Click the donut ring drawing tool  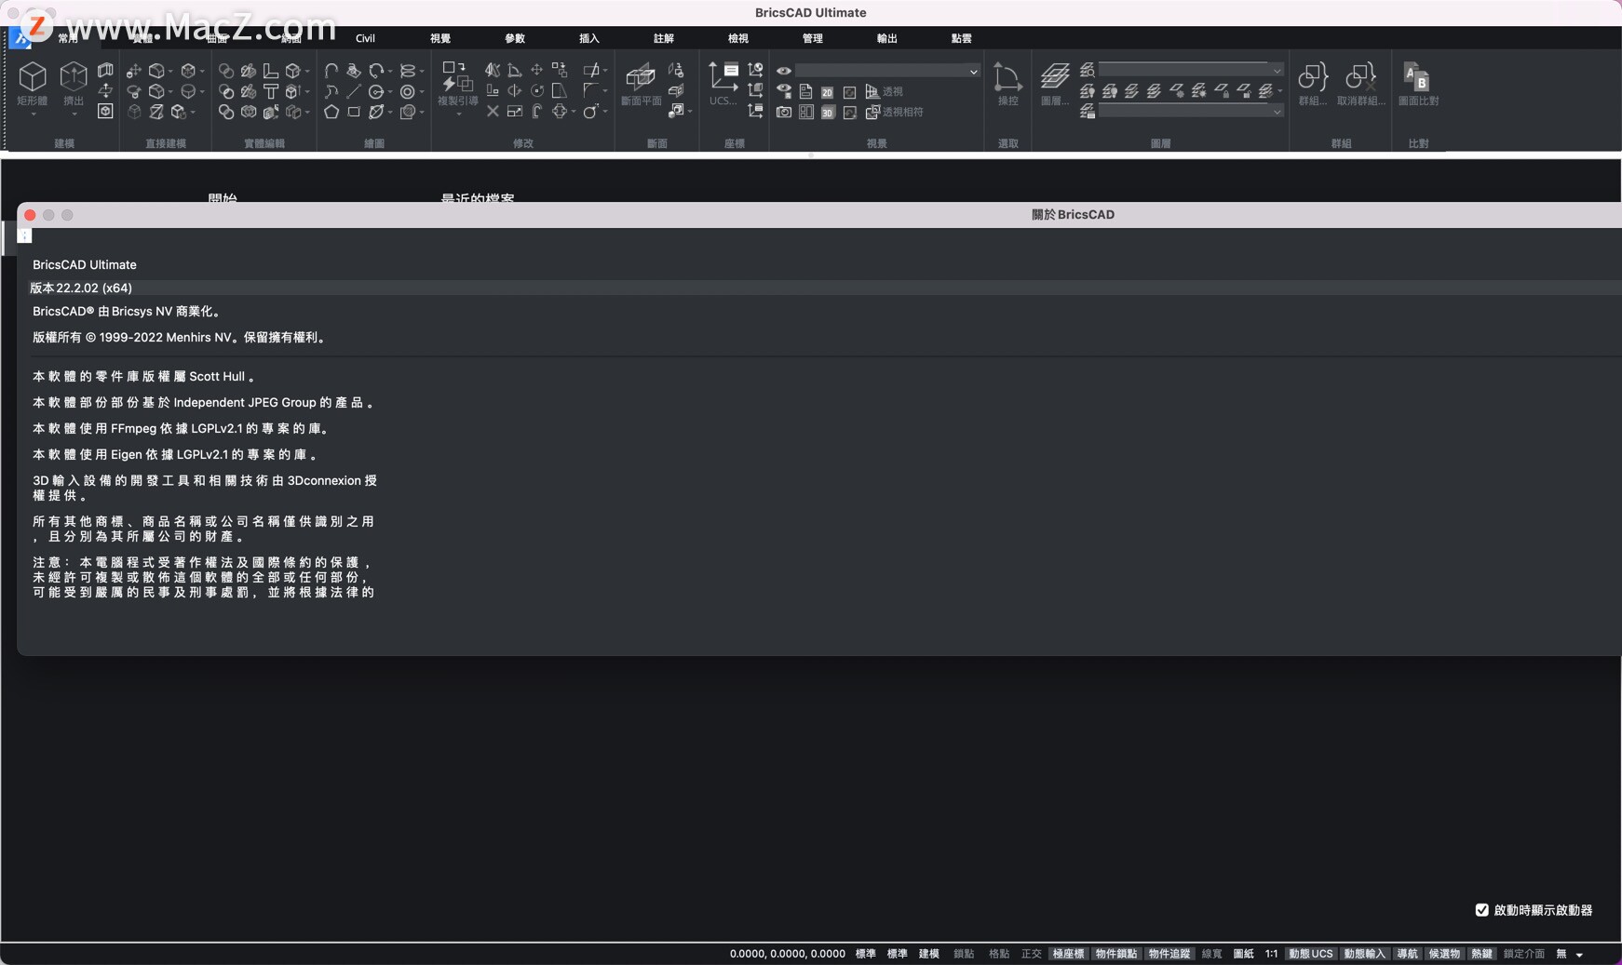407,91
